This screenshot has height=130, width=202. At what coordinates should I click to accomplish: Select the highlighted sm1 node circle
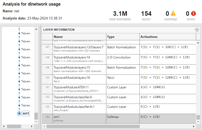[x=19, y=113]
